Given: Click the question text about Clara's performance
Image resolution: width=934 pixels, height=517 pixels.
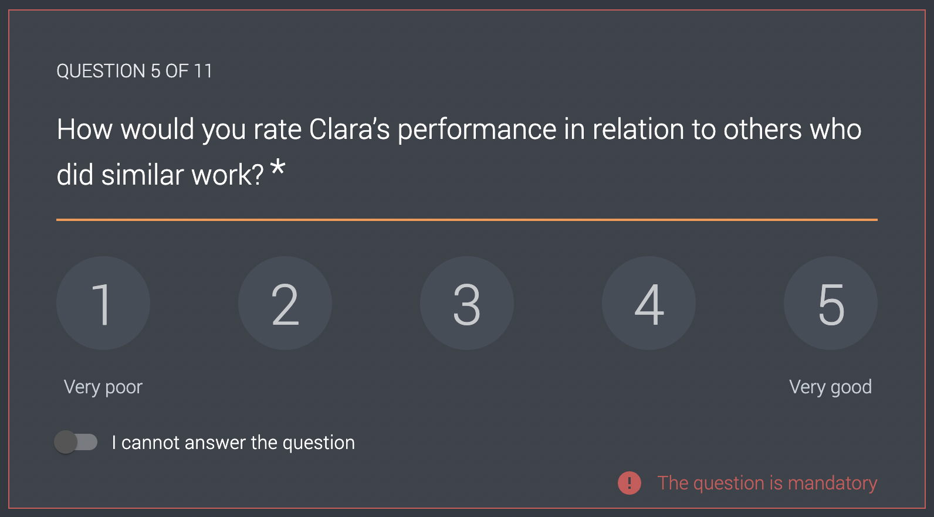Looking at the screenshot, I should [459, 152].
